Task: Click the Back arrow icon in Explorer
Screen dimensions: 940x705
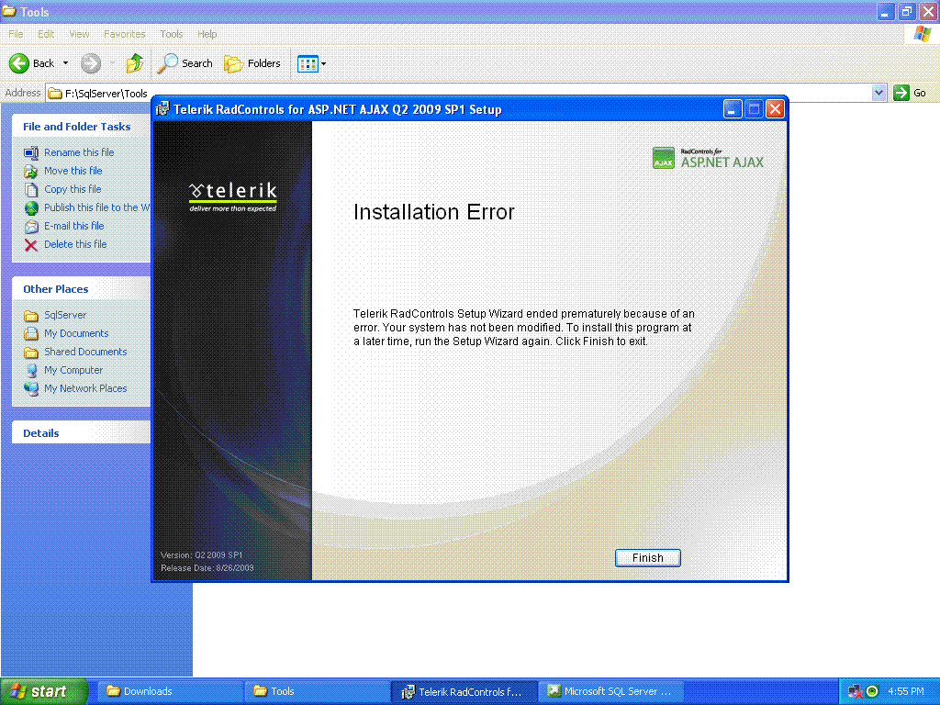Action: click(19, 63)
